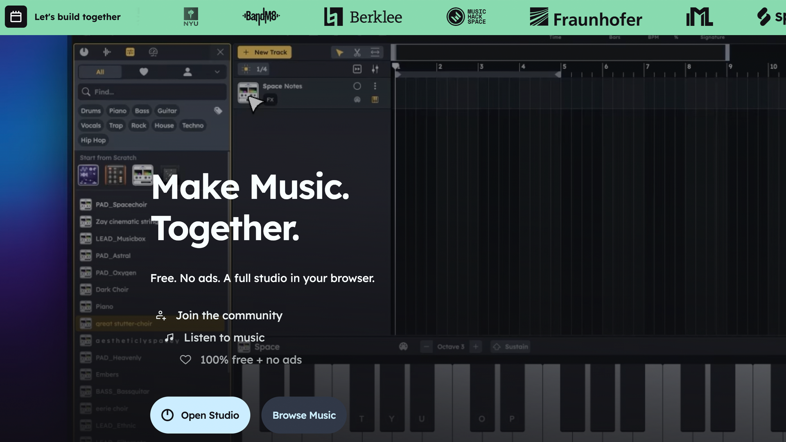Switch to the All filter tab

[x=100, y=72]
